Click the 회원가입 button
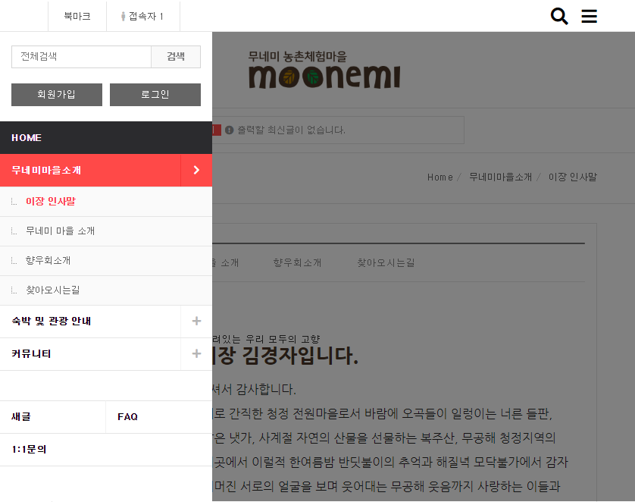Screen dimensions: 635x502 [x=57, y=95]
